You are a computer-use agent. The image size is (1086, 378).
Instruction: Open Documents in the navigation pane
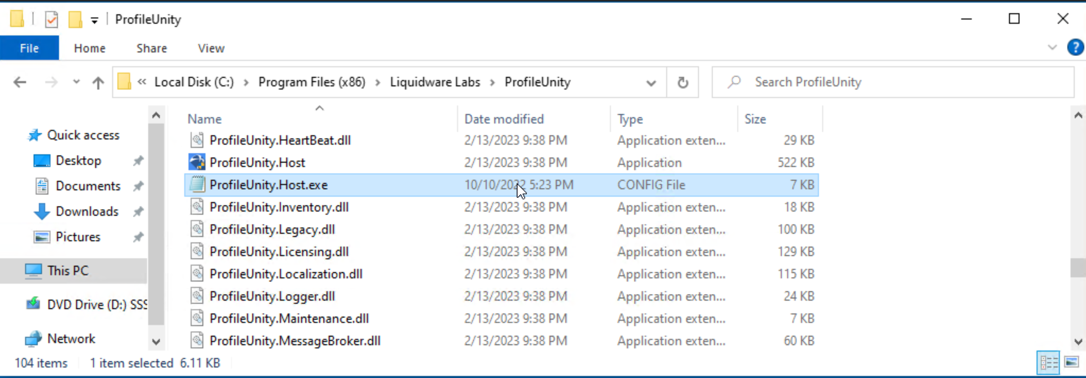(x=88, y=186)
